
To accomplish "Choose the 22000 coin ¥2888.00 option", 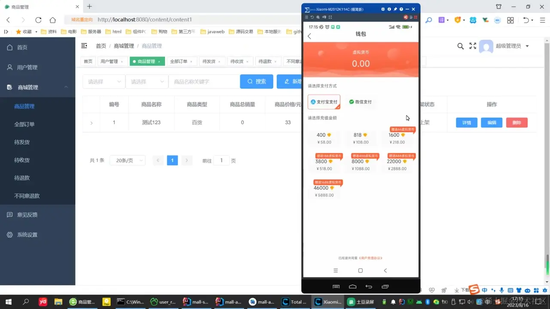I will point(397,165).
